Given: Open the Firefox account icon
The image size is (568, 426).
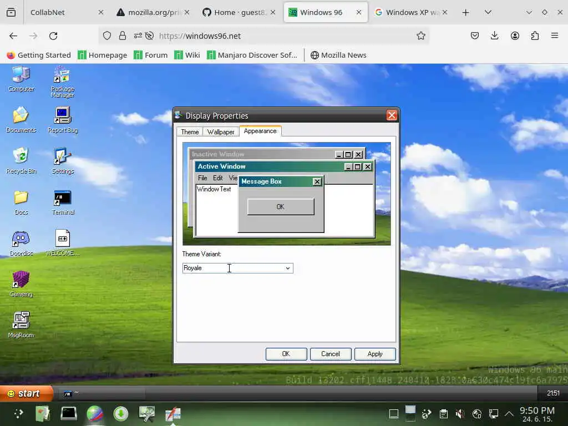Looking at the screenshot, I should pos(515,36).
